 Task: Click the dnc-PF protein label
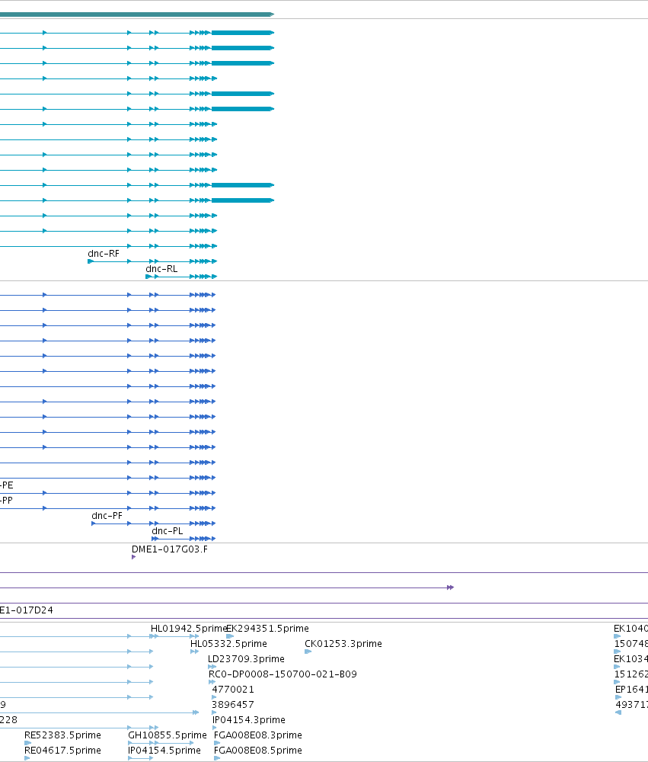pos(107,516)
